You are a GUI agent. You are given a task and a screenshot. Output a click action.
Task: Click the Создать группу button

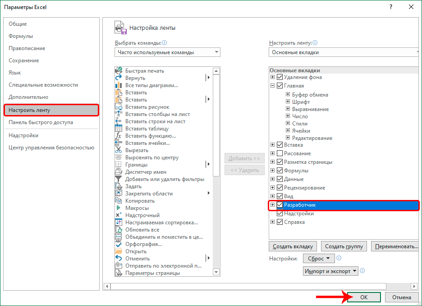[344, 246]
